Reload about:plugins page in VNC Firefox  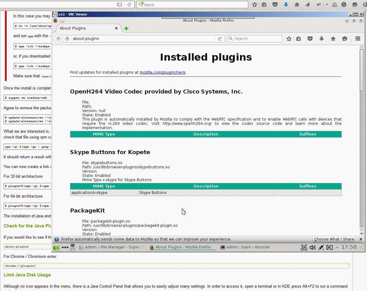(219, 39)
